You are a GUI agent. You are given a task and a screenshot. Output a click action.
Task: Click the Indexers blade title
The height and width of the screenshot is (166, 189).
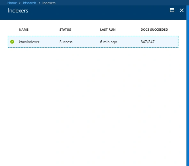coord(18,11)
